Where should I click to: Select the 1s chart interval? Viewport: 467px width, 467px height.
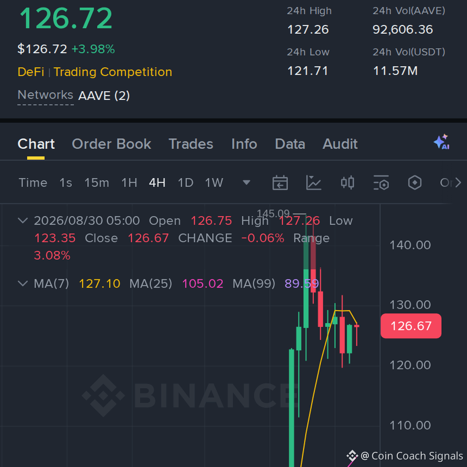point(66,182)
